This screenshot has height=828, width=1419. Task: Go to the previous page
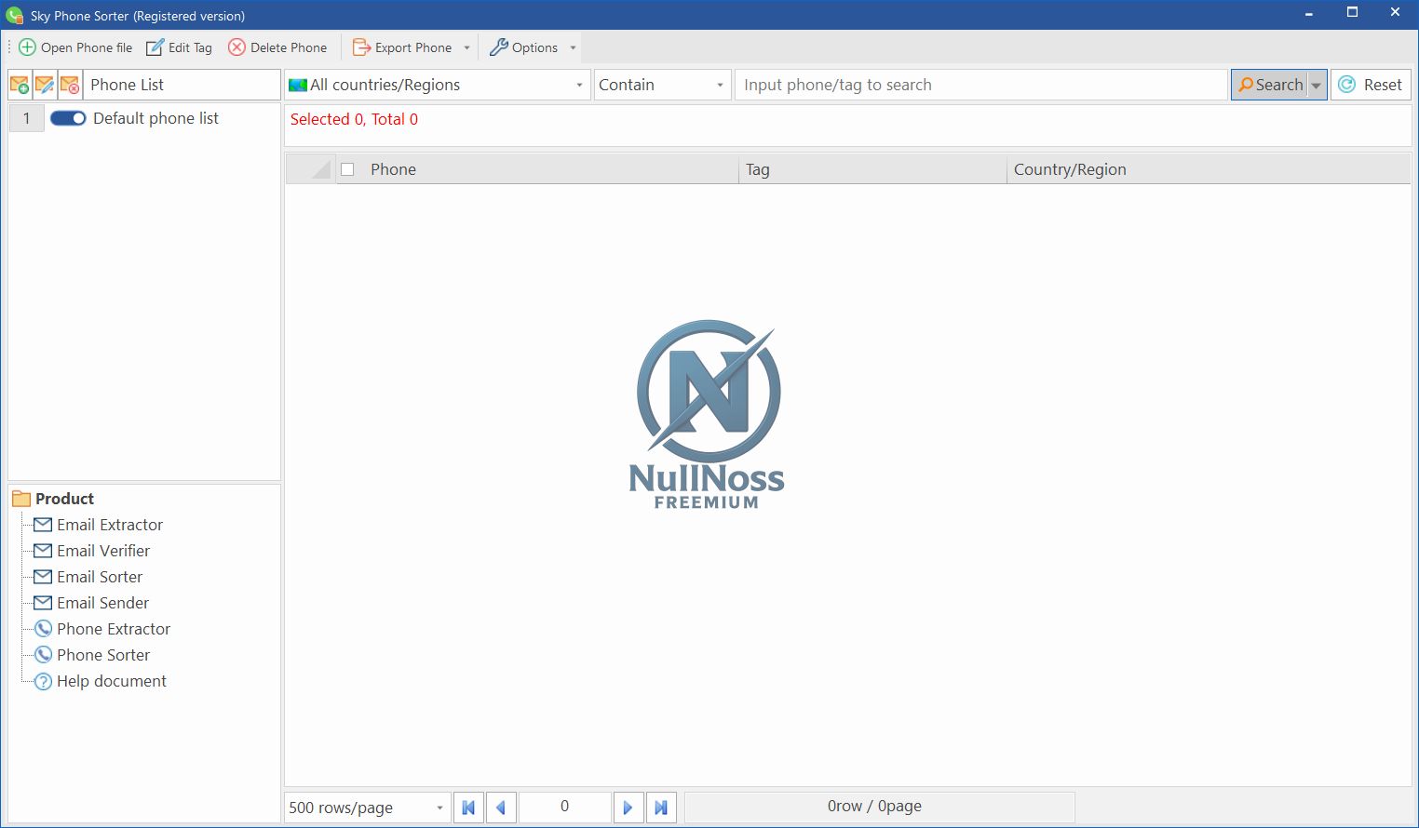tap(501, 808)
